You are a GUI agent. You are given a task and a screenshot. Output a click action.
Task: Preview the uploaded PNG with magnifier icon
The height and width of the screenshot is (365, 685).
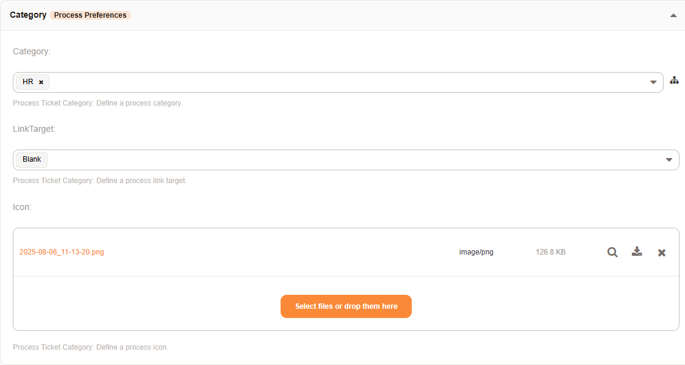(x=612, y=252)
